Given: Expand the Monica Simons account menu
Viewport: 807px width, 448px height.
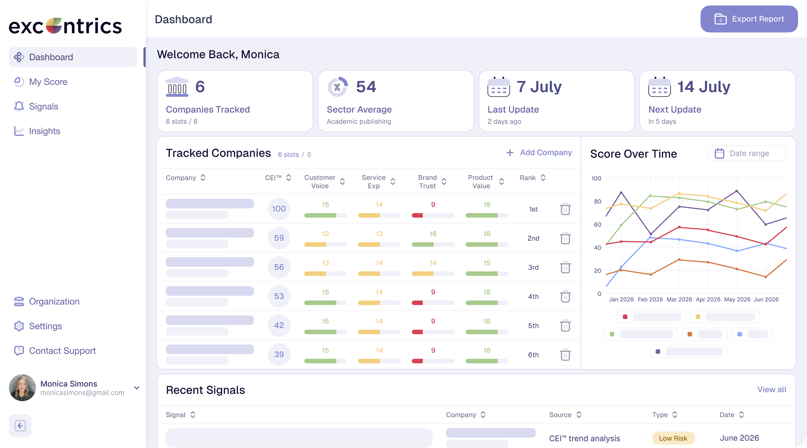Looking at the screenshot, I should tap(137, 388).
